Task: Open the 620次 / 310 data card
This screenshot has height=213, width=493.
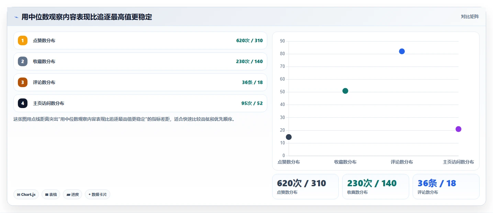Action: 305,187
